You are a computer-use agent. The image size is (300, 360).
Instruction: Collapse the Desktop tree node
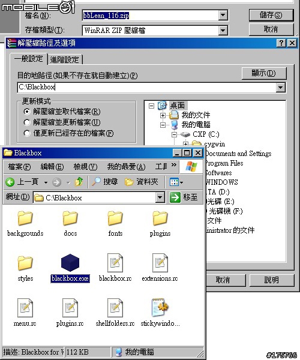(x=151, y=106)
